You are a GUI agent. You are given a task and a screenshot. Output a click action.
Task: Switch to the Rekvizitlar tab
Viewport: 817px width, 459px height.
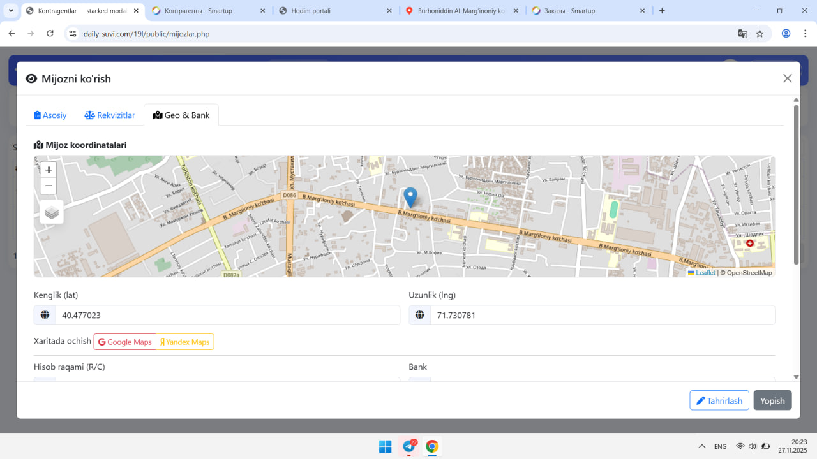(110, 115)
